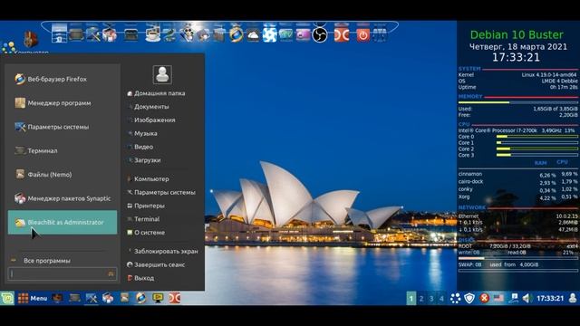
Task: Open the Видео folder
Action: tap(143, 147)
